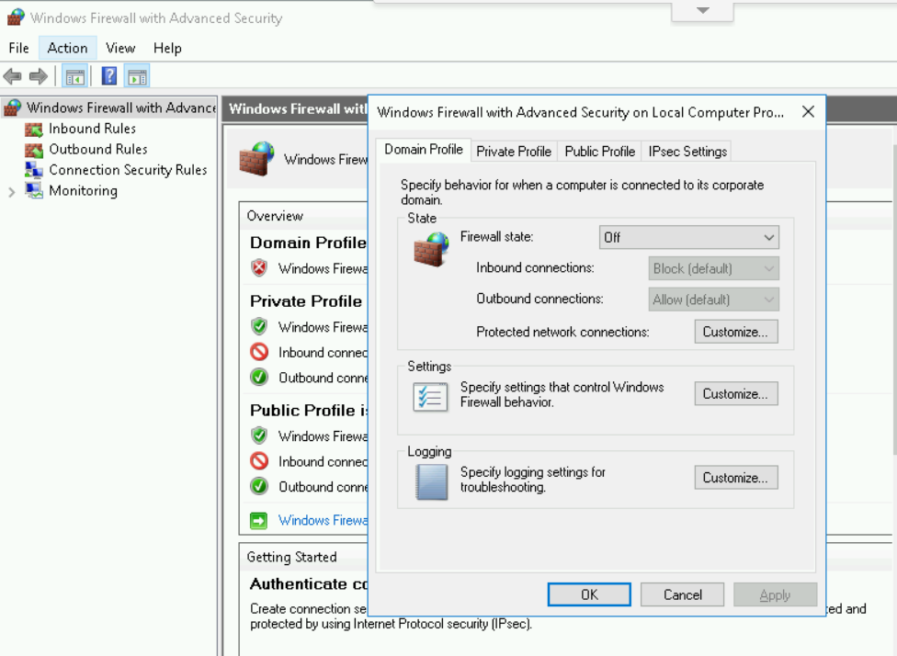Image resolution: width=897 pixels, height=656 pixels.
Task: Open the Outbound connections Allow (default) dropdown
Action: pyautogui.click(x=713, y=300)
